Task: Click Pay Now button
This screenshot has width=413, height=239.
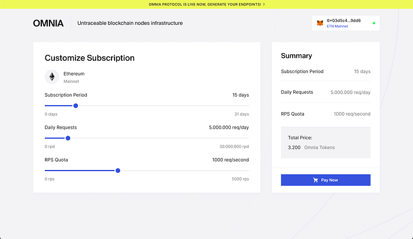Action: 326,180
